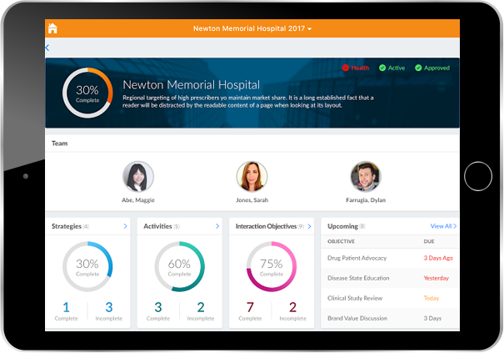
Task: Expand the Strategies card with its chevron
Action: (x=125, y=226)
